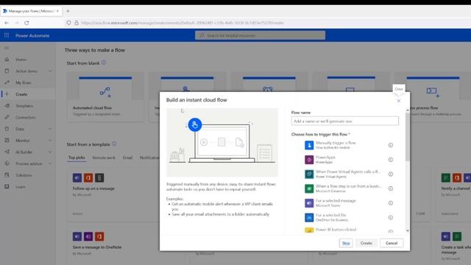The width and height of the screenshot is (471, 265).
Task: Click Power Automate title in header
Action: [32, 35]
